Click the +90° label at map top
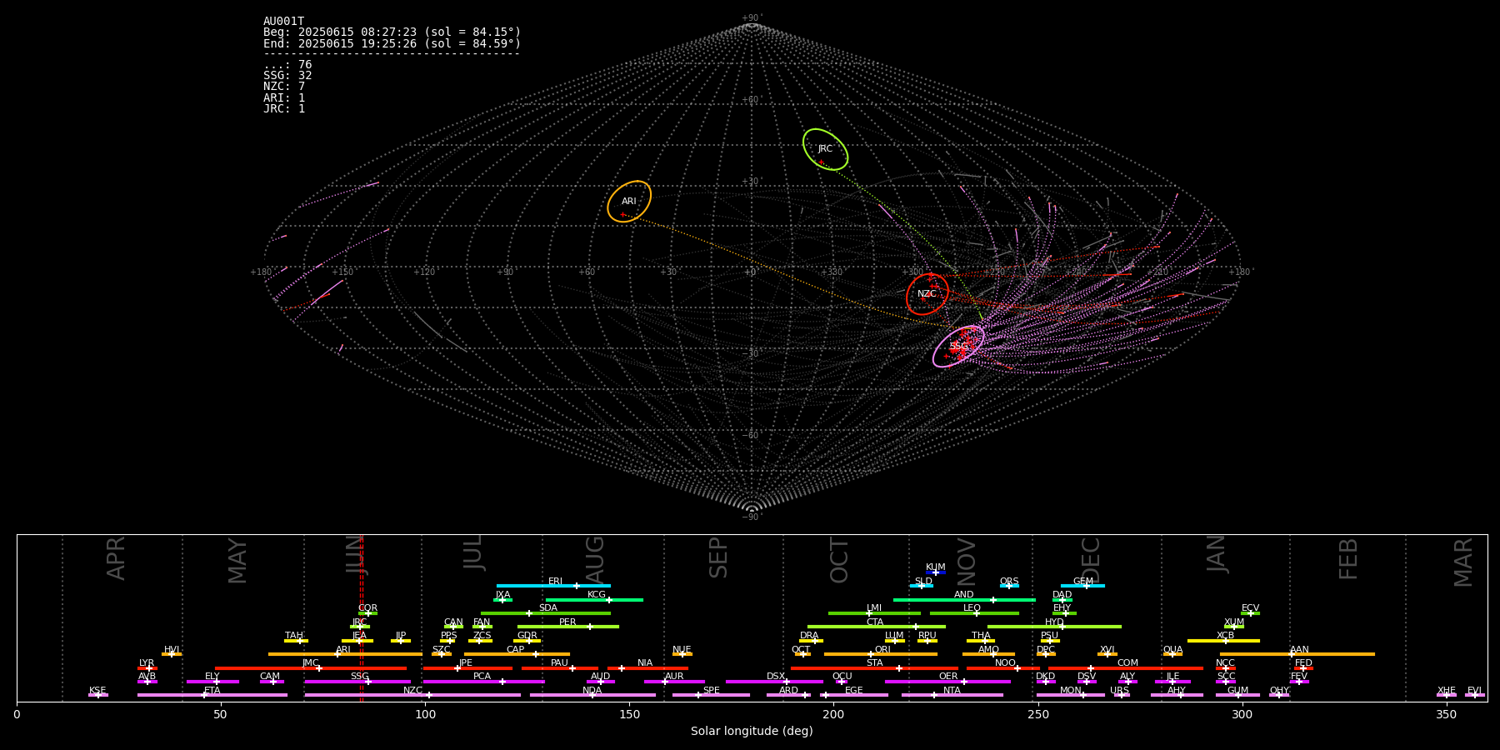Image resolution: width=1500 pixels, height=750 pixels. tap(752, 18)
